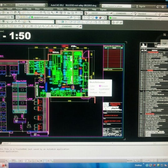
Task: Open the Table Style icon beside Standard
Action: click(x=135, y=14)
